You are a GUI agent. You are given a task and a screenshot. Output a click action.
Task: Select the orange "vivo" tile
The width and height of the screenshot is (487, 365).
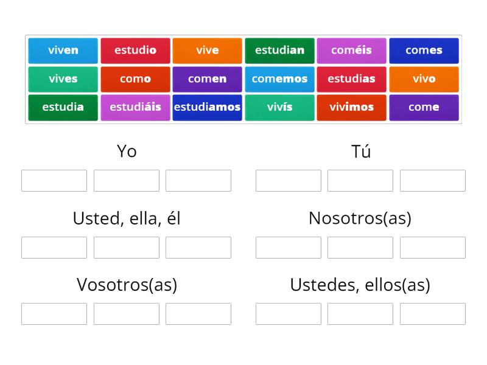click(424, 79)
